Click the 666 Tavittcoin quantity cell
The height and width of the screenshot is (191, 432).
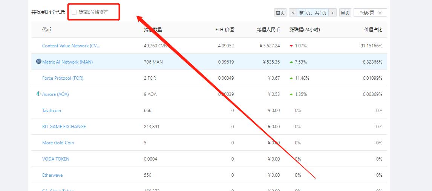click(x=148, y=111)
